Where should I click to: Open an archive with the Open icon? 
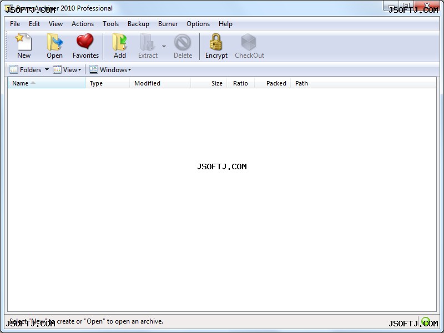(54, 46)
